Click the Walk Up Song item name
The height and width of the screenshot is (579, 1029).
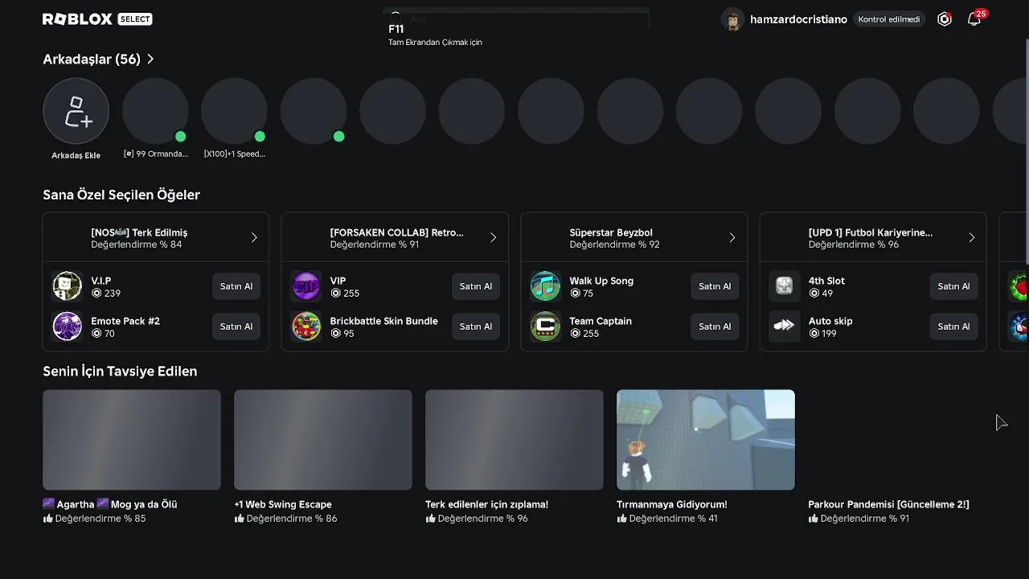click(x=601, y=281)
